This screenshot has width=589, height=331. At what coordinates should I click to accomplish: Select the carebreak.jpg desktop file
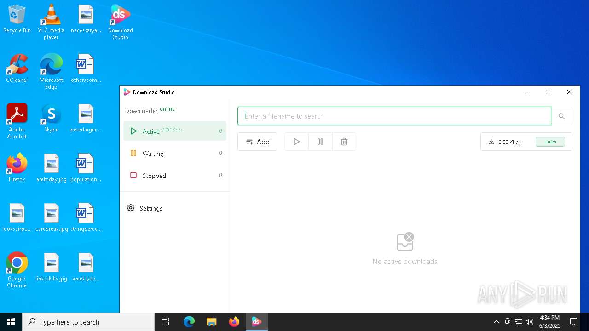pos(51,218)
